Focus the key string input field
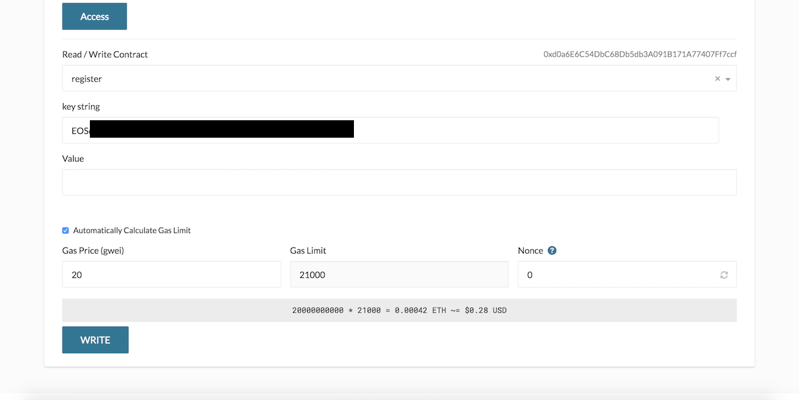The width and height of the screenshot is (799, 400). (531, 130)
